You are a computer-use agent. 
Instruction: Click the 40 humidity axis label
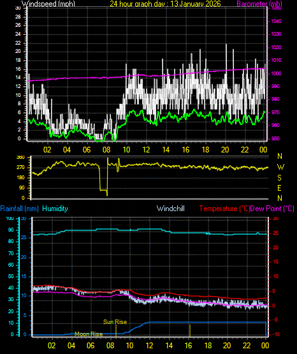click(x=11, y=288)
